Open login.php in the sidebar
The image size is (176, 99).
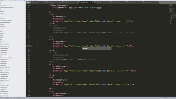(x=4, y=66)
